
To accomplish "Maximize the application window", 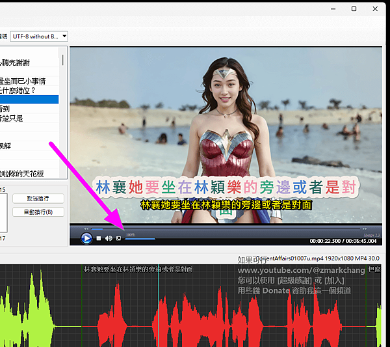I will (354, 8).
